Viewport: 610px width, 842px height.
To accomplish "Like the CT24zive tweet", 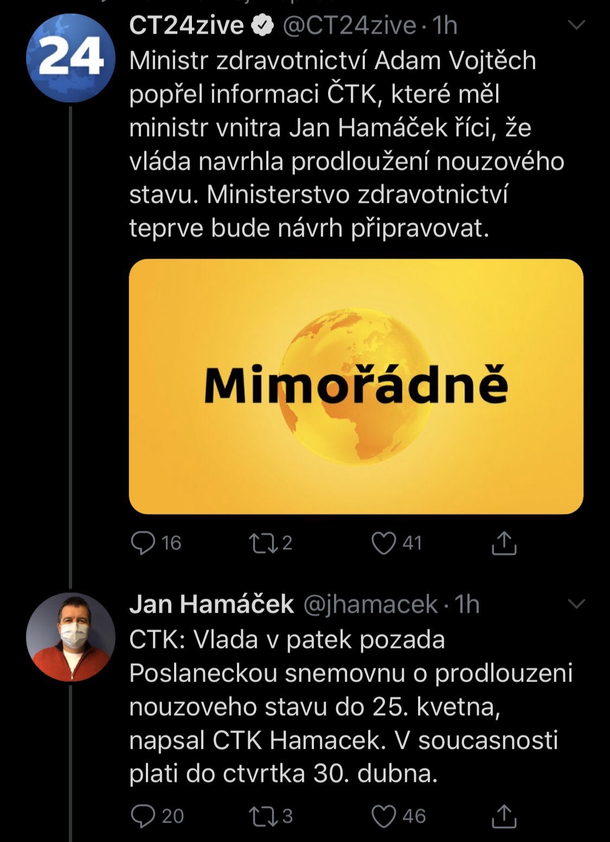I will tap(383, 543).
